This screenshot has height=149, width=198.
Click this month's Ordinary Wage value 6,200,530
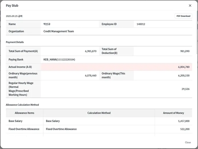183,75
